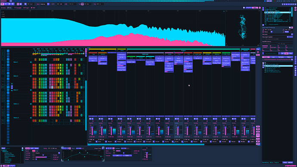
Task: Click Save button in disk browser
Action: 285,162
